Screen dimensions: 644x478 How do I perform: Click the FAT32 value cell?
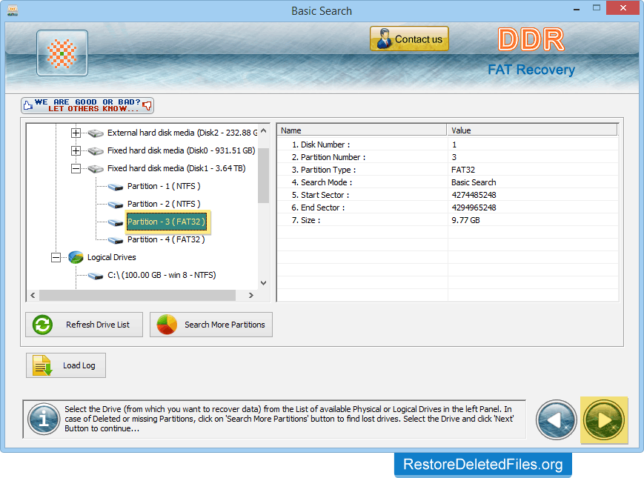tap(463, 170)
